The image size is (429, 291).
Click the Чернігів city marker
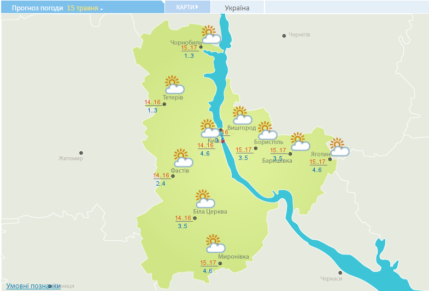pos(284,35)
